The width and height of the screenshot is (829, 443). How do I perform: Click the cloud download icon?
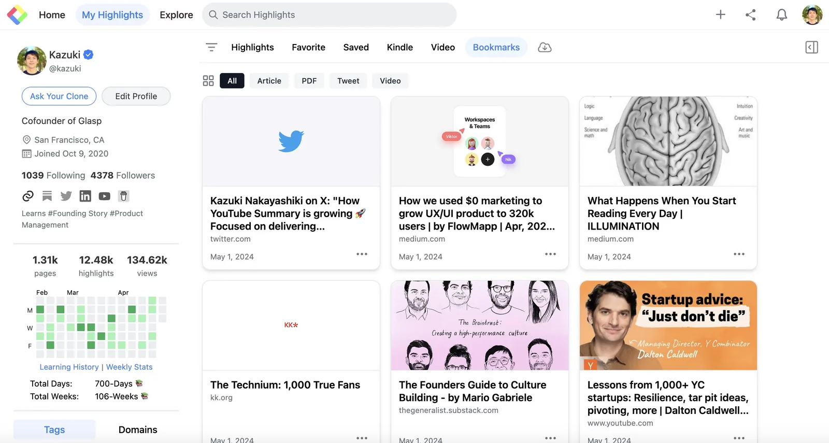click(x=545, y=47)
